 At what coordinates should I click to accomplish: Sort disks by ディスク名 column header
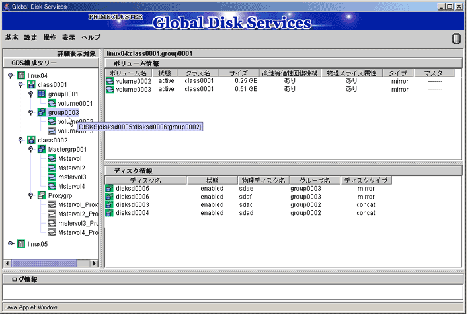145,181
